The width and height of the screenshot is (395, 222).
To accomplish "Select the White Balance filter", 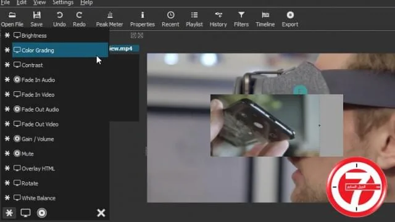I will click(x=60, y=198).
